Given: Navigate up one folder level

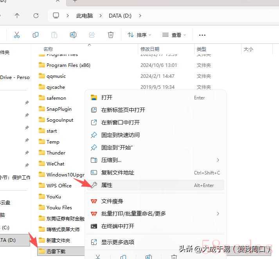Looking at the screenshot, I should (17, 16).
